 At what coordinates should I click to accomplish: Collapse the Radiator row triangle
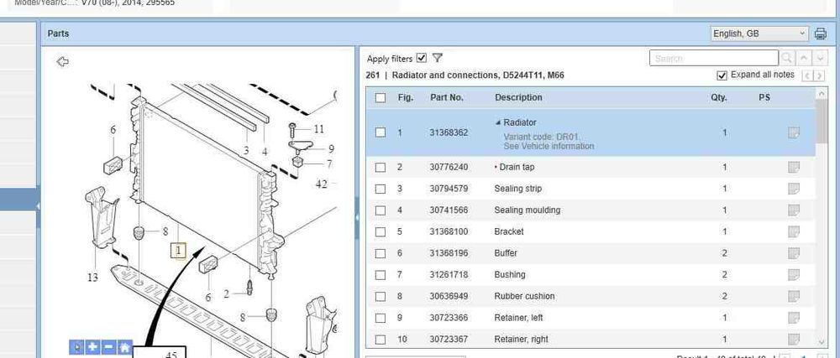coord(498,122)
